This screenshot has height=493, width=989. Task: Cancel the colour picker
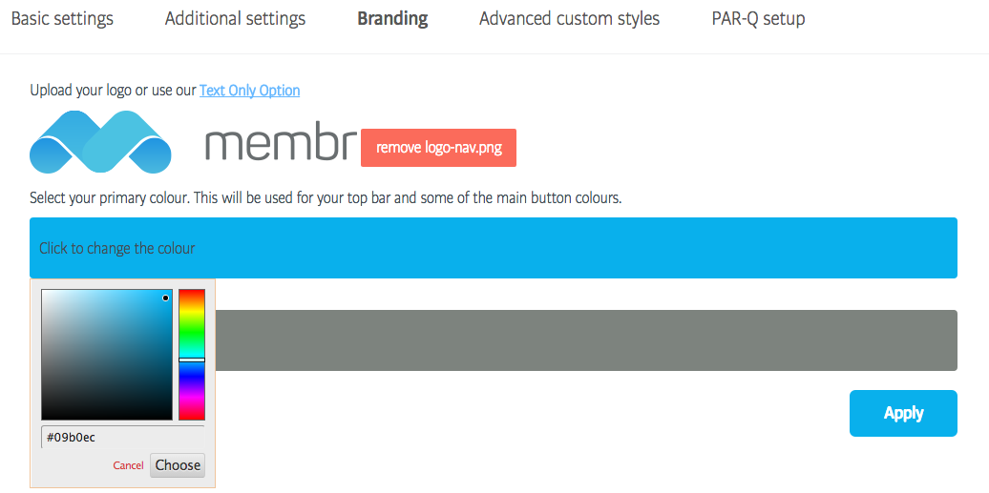tap(128, 465)
